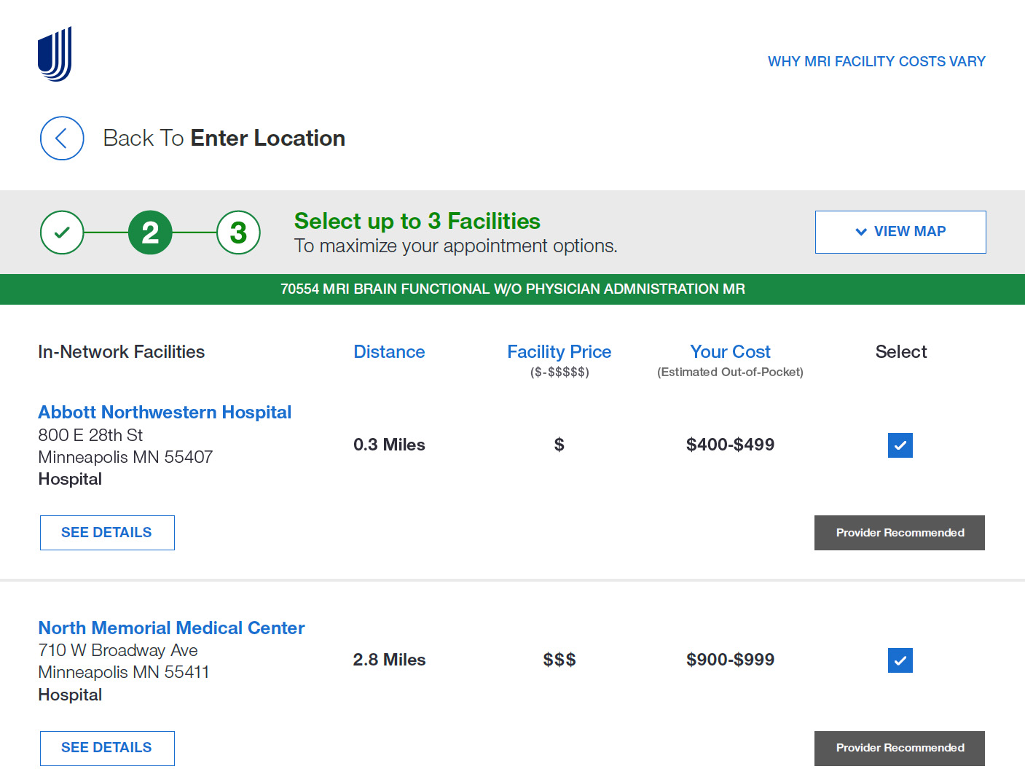
Task: Go back to Enter Location
Action: tap(224, 138)
